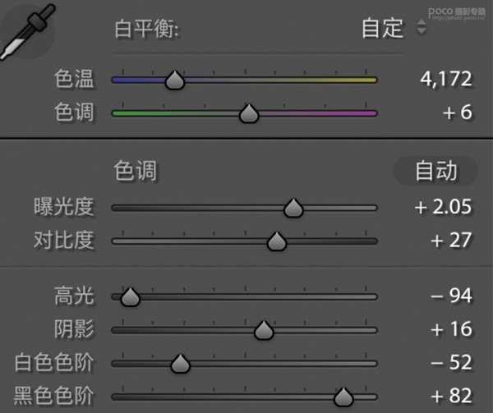This screenshot has width=493, height=413.
Task: Click the highlights value −94 field
Action: 451,296
